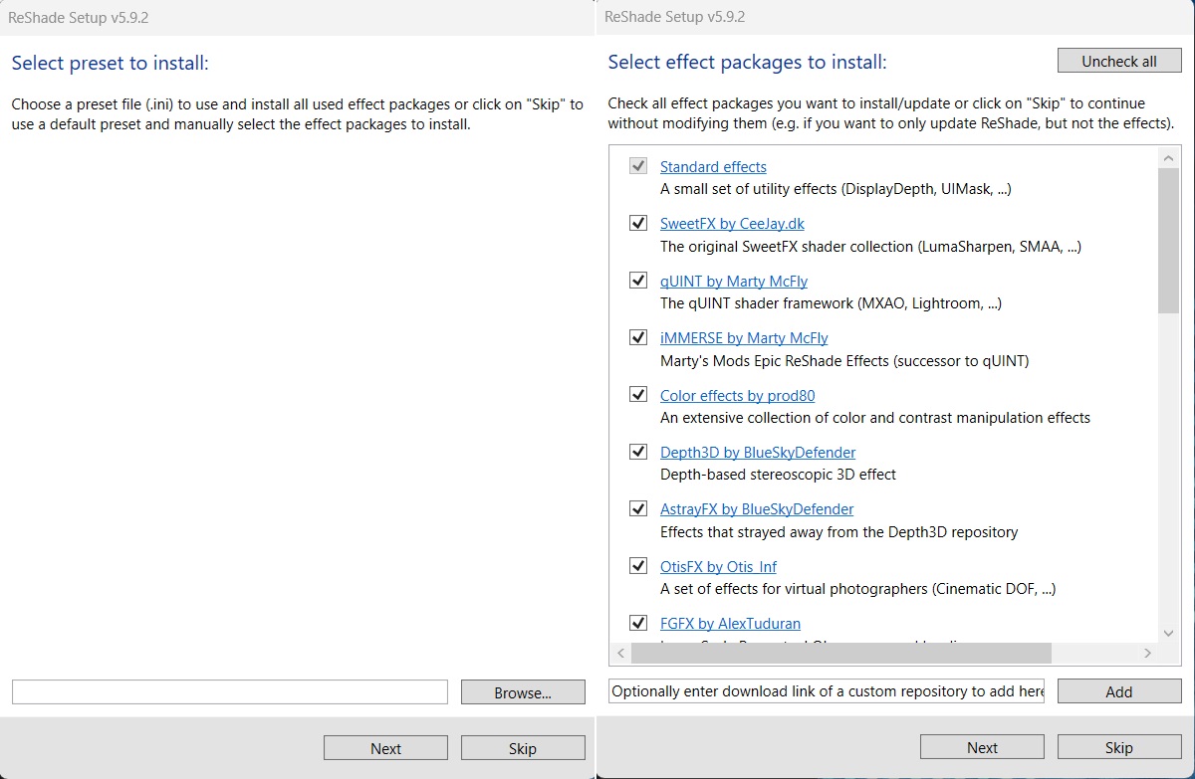The height and width of the screenshot is (779, 1195).
Task: Disable Color effects by prod80 checkbox
Action: point(638,395)
